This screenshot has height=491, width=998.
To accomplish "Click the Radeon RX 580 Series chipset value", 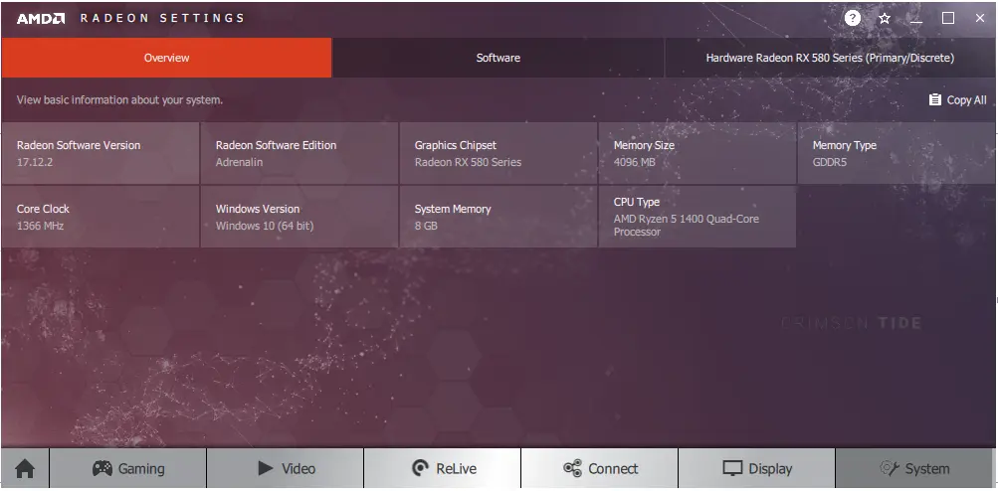I will 468,162.
